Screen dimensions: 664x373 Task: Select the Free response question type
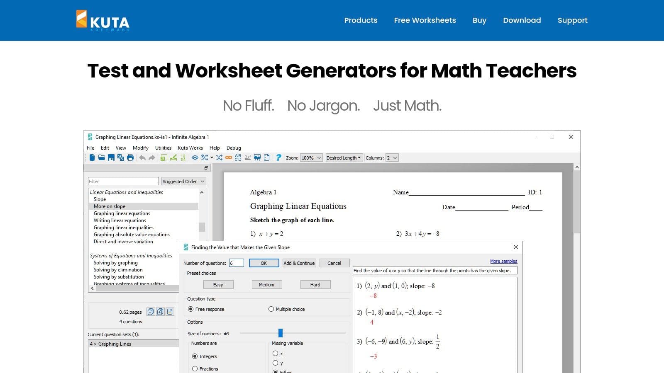[190, 309]
